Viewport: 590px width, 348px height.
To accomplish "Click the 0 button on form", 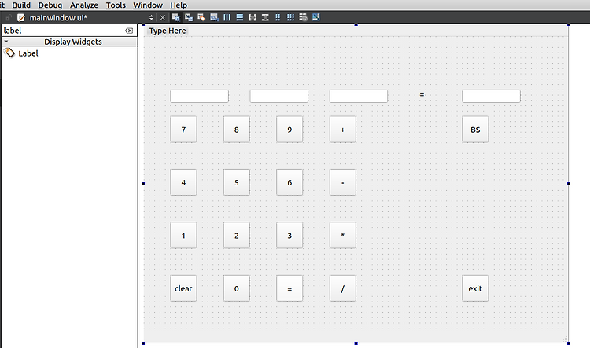I will pyautogui.click(x=236, y=288).
